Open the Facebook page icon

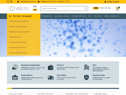point(8,2)
